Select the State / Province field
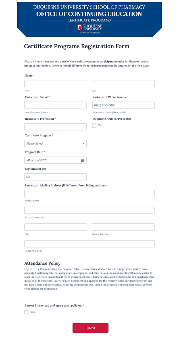Viewport: 179px width, 341px height. (123, 227)
